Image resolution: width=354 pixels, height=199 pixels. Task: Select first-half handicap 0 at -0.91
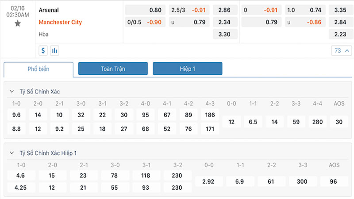tap(262, 10)
